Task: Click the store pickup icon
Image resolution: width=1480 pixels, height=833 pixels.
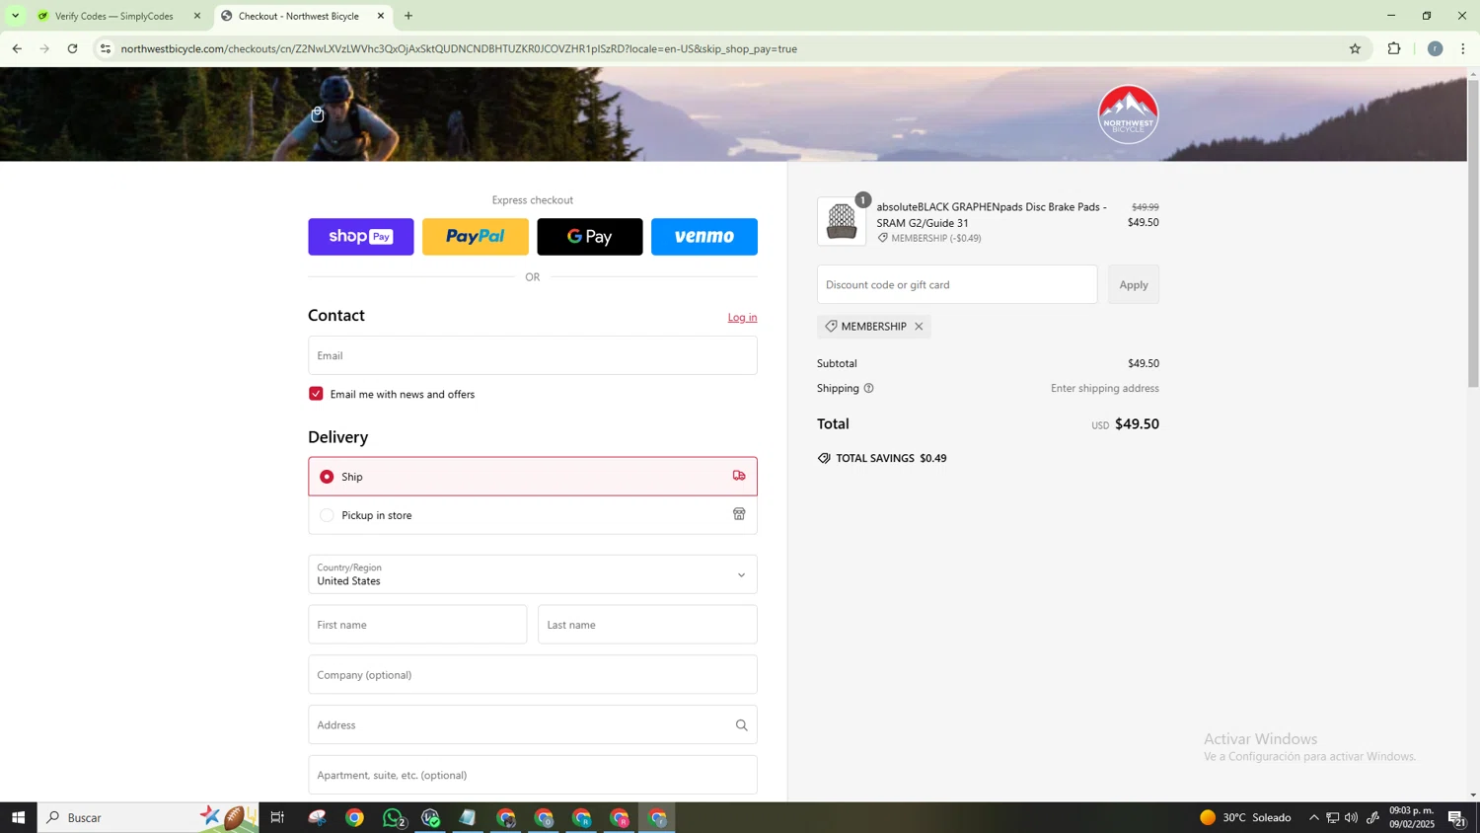Action: pyautogui.click(x=739, y=514)
